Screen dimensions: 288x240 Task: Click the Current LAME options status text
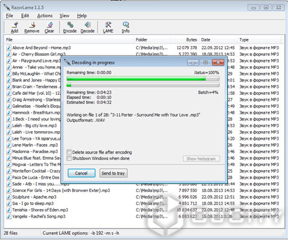[81, 233]
